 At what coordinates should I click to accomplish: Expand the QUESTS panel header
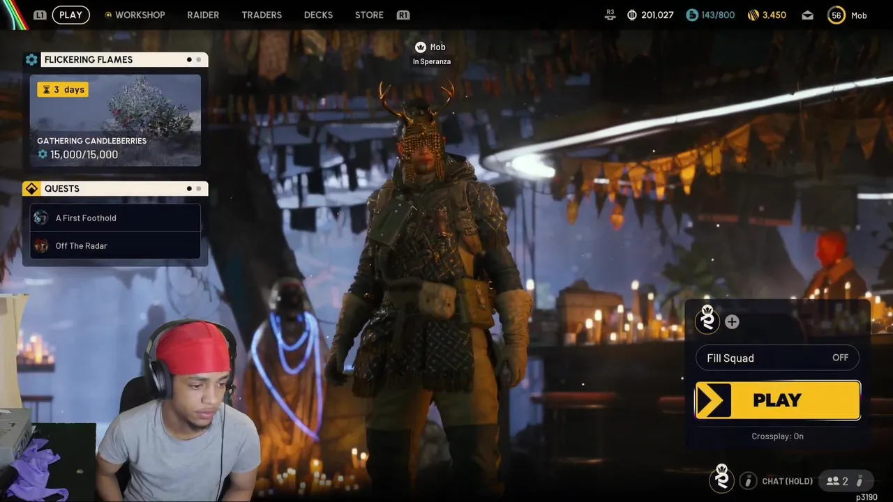click(x=124, y=188)
